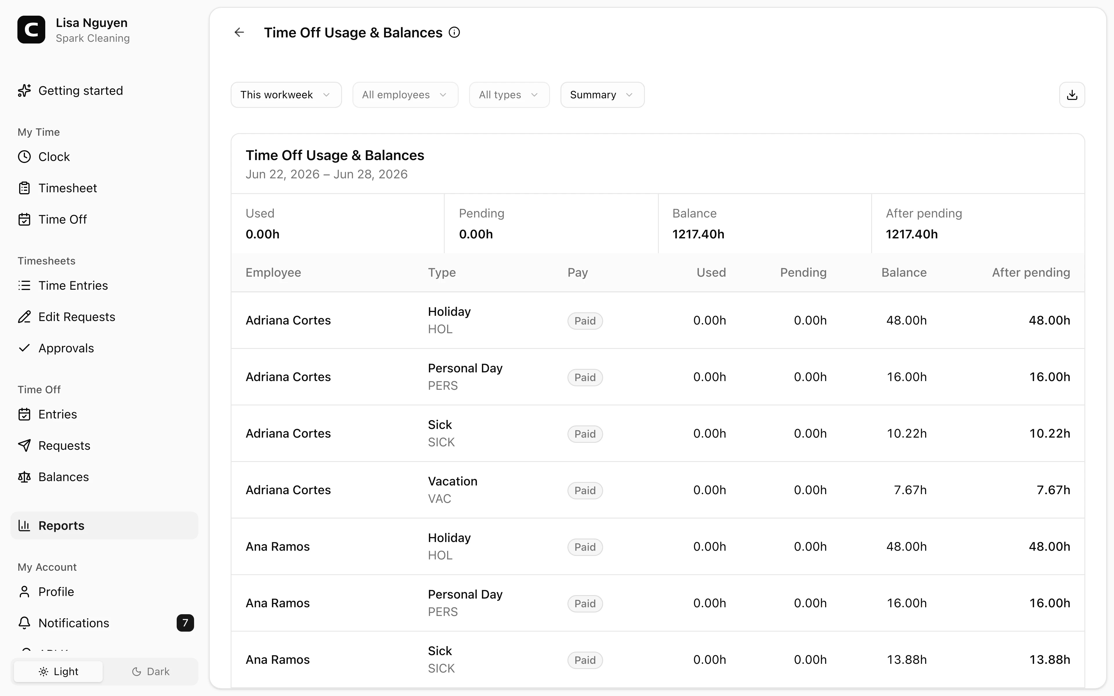The height and width of the screenshot is (696, 1114).
Task: Click the My Time Time Off calendar icon
Action: coord(24,220)
